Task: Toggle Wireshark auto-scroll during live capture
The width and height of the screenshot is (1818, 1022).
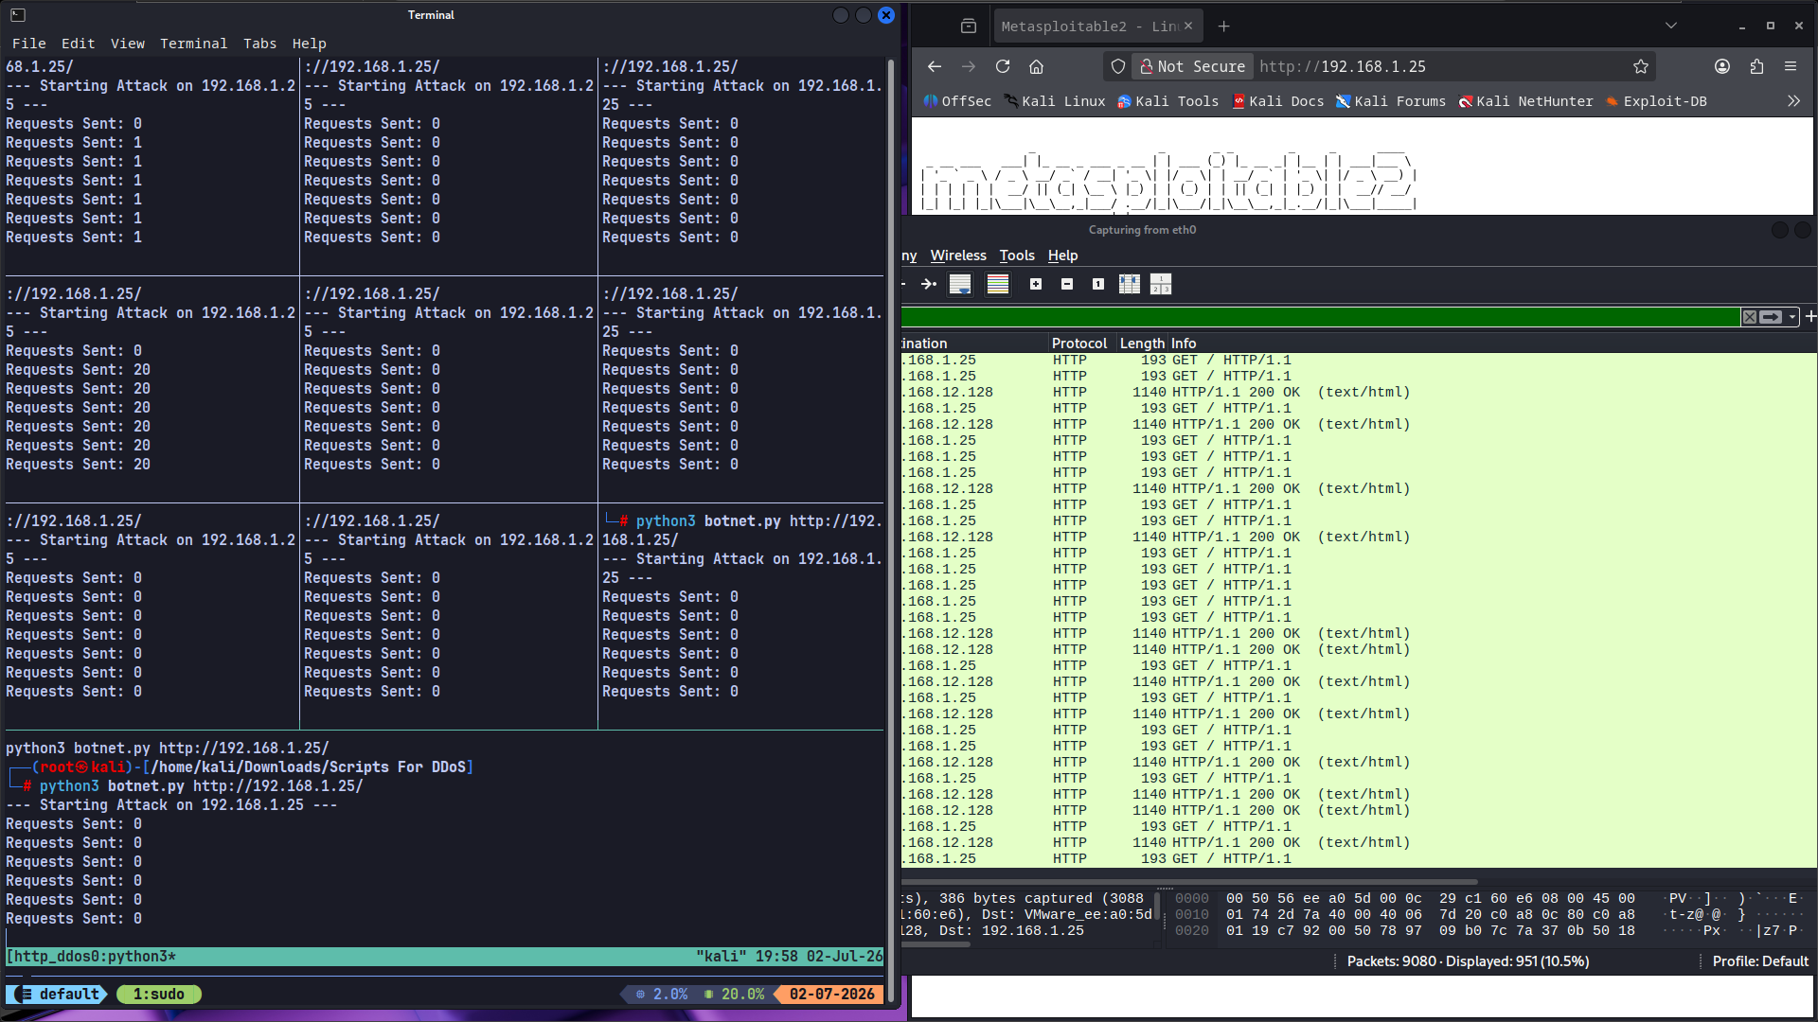Action: click(960, 284)
